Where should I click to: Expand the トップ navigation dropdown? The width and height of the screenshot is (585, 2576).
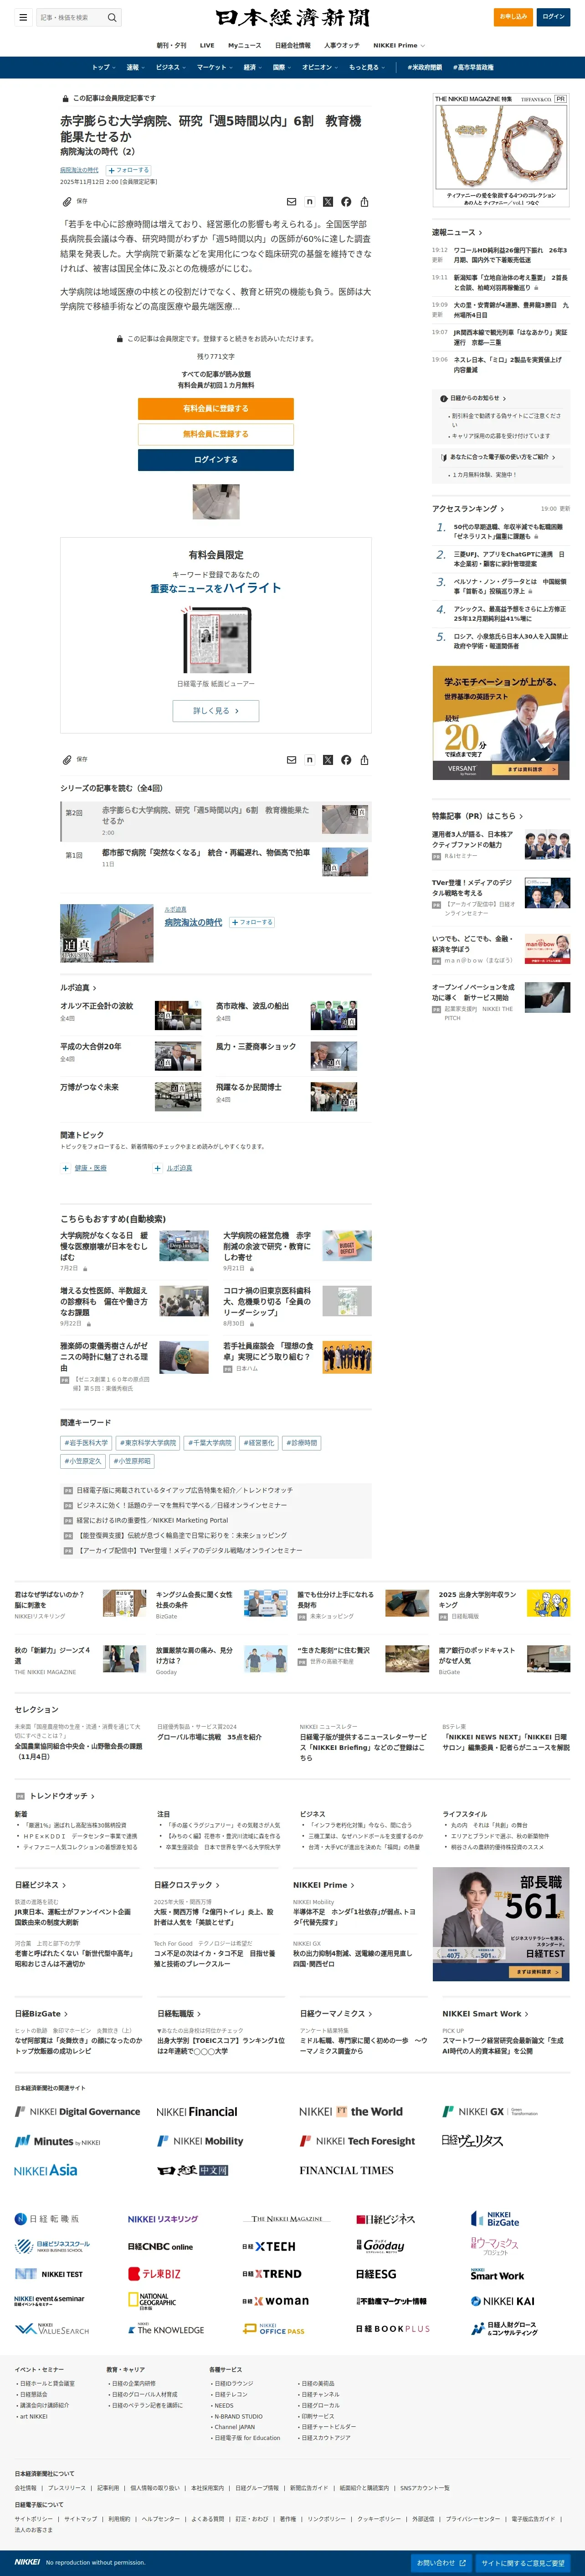coord(103,67)
